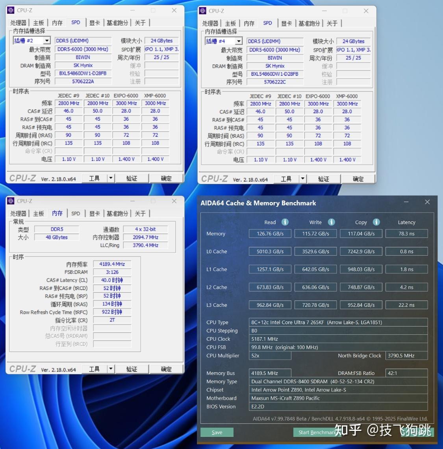
Task: Open 内存 tab in slot #2 window
Action: tap(57, 22)
